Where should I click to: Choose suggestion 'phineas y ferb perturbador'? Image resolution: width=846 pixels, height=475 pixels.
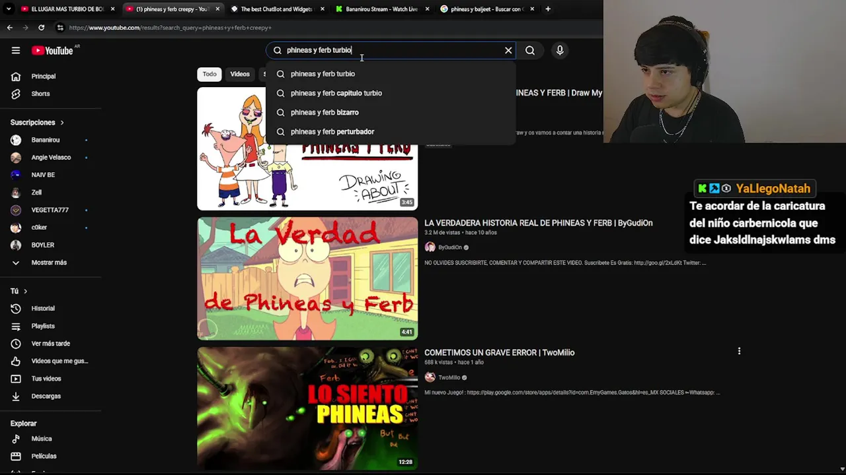tap(390, 131)
